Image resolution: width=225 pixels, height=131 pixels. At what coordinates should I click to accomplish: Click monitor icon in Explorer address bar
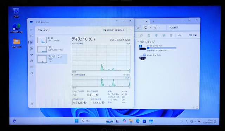(146, 27)
